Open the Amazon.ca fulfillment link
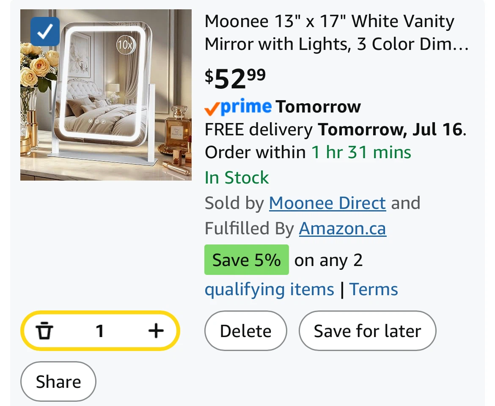 pos(343,228)
